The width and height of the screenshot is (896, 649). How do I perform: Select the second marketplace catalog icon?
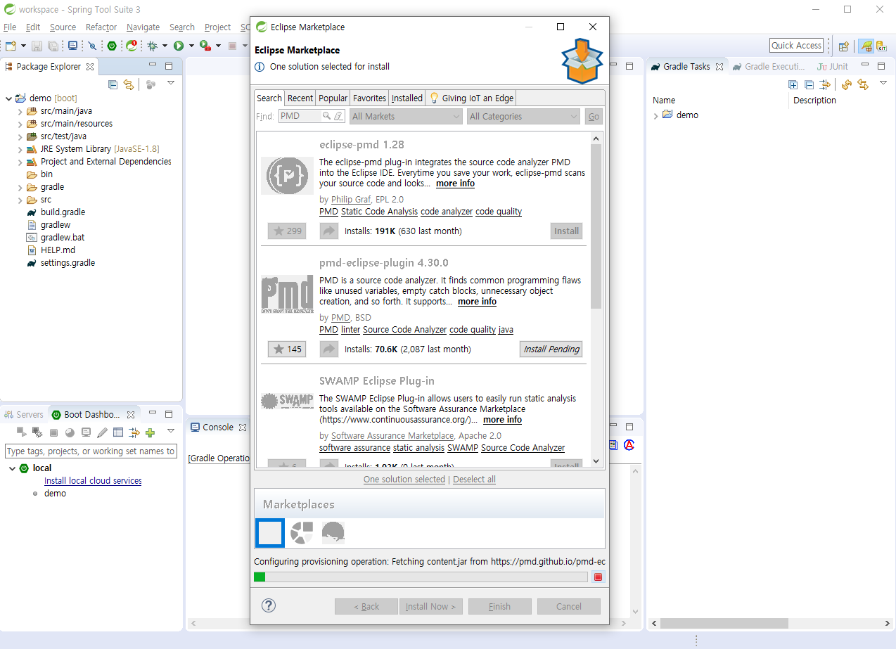(302, 533)
